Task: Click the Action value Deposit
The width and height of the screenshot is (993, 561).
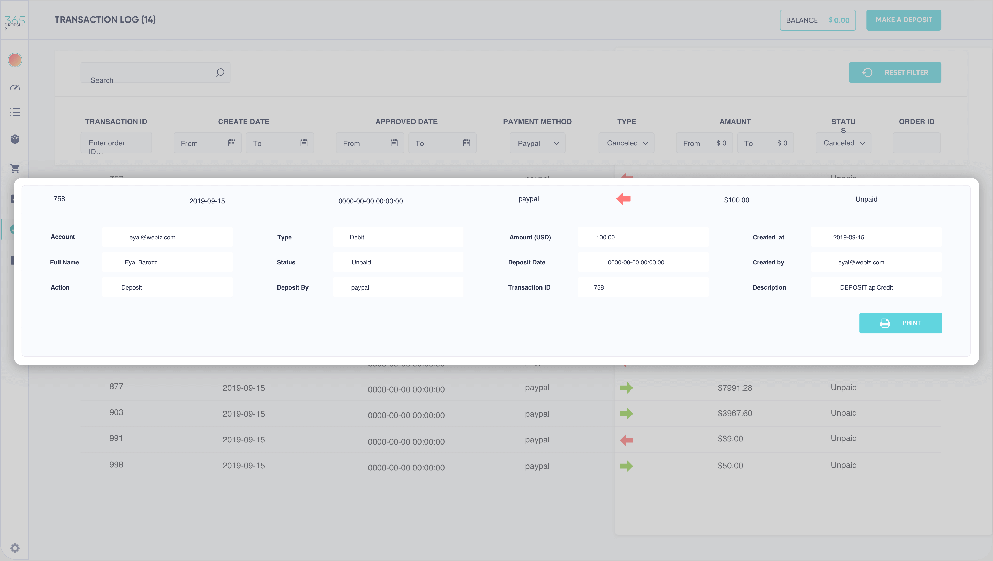Action: pyautogui.click(x=131, y=287)
